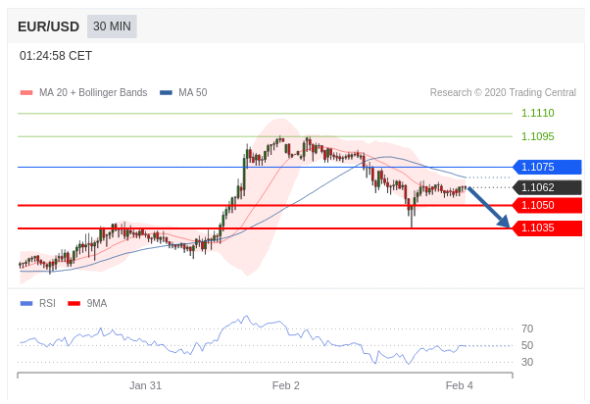Click Research © 2020 Trading Central text
The image size is (590, 404).
click(x=503, y=92)
